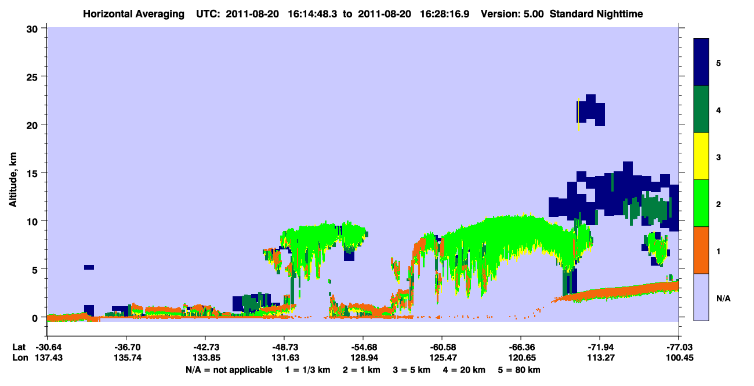Click the dark blue color bar segment labeled 5
This screenshot has width=754, height=386.
click(x=701, y=63)
